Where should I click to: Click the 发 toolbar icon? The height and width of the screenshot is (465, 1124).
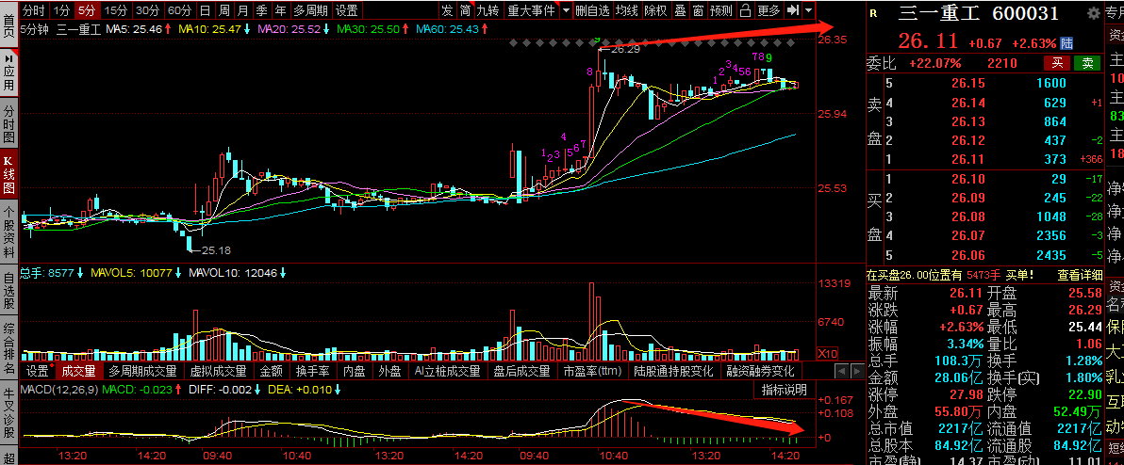point(447,10)
